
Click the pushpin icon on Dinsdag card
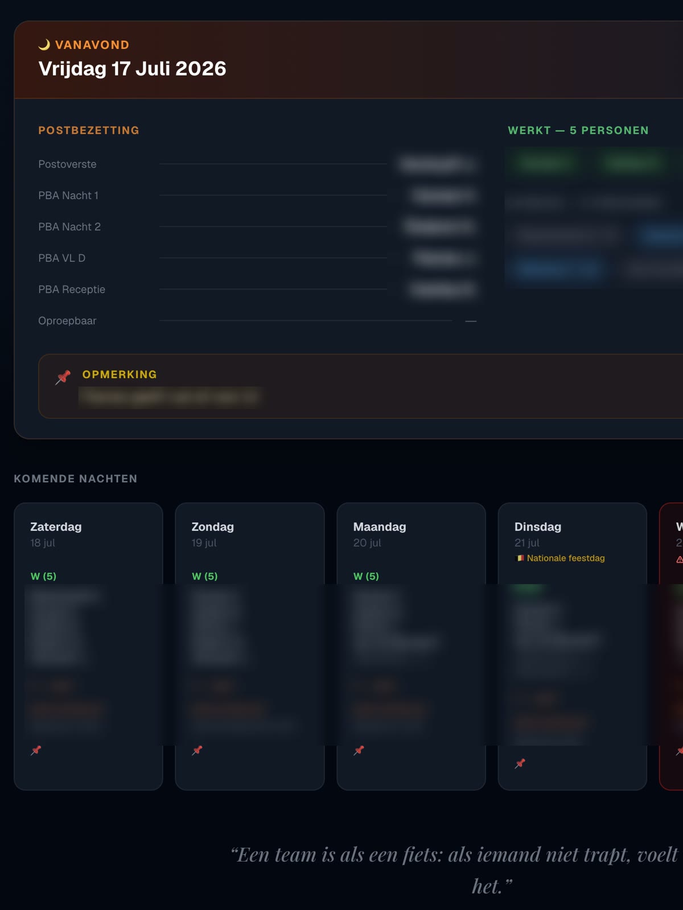pyautogui.click(x=520, y=763)
